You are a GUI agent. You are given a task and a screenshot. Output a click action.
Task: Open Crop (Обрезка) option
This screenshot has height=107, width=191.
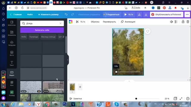(95, 22)
